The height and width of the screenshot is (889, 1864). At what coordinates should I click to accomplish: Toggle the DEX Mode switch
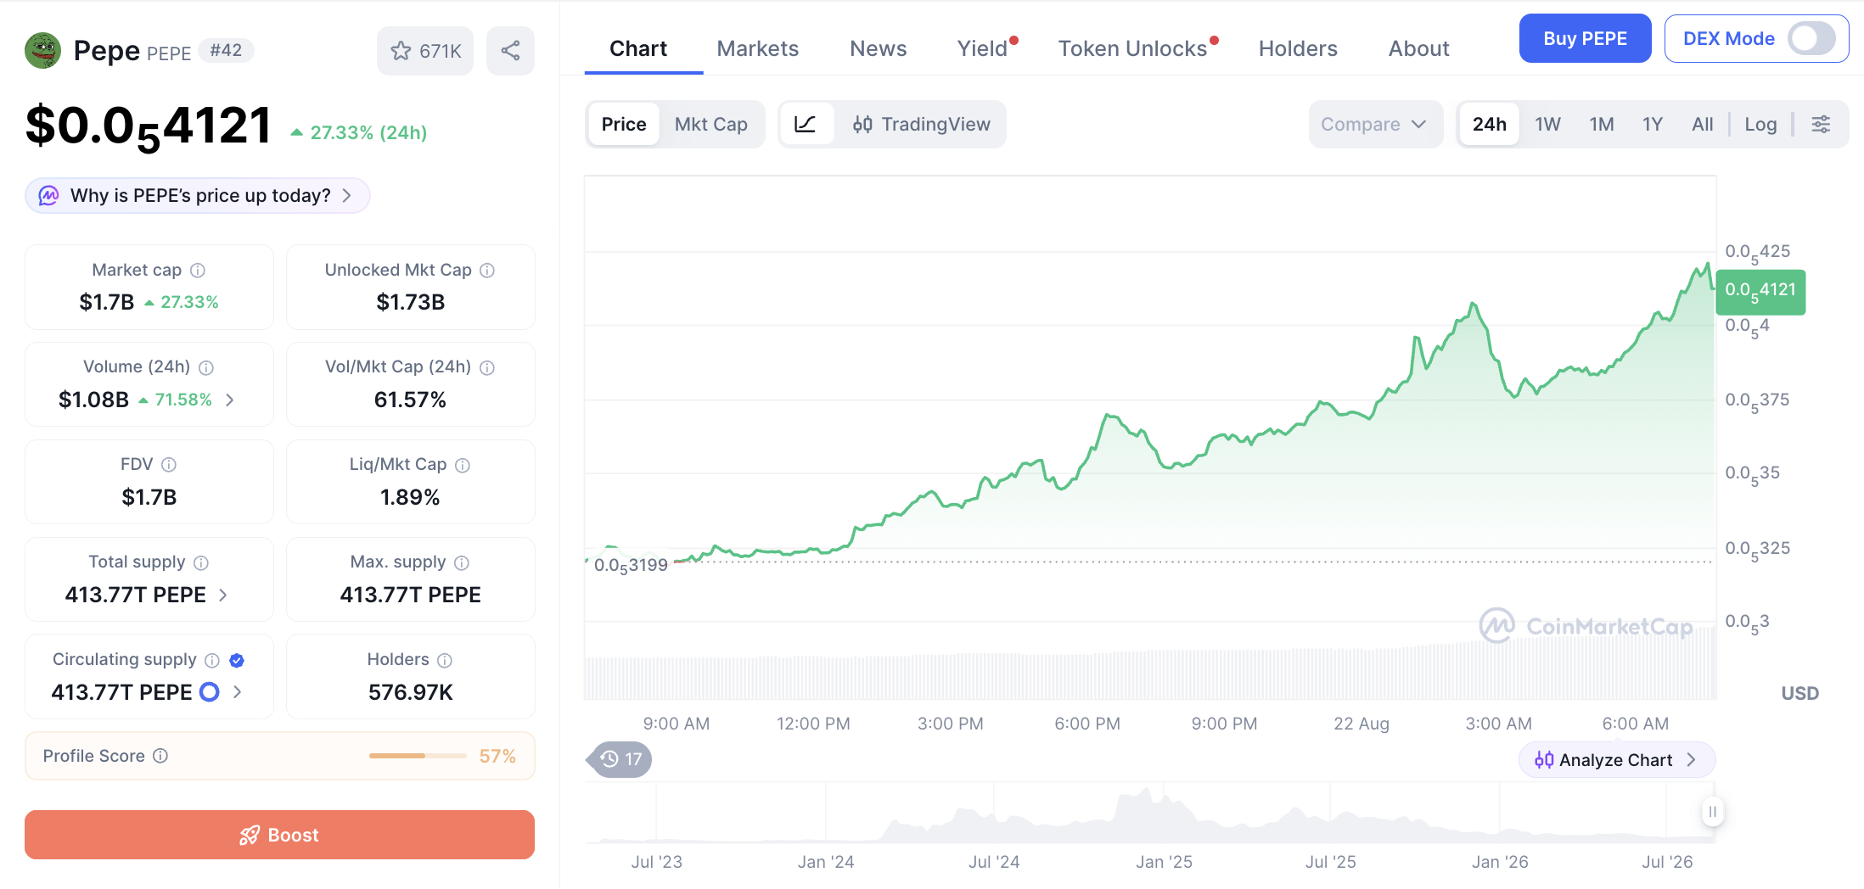coord(1811,38)
